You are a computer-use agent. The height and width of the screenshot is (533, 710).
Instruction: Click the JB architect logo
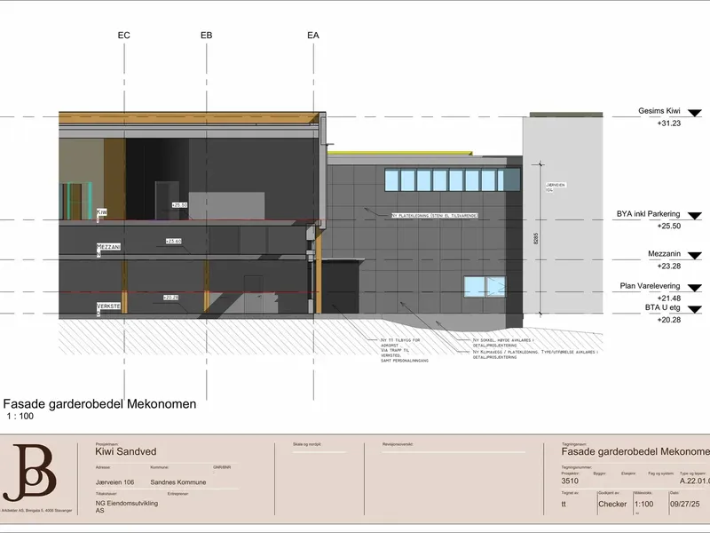click(30, 472)
